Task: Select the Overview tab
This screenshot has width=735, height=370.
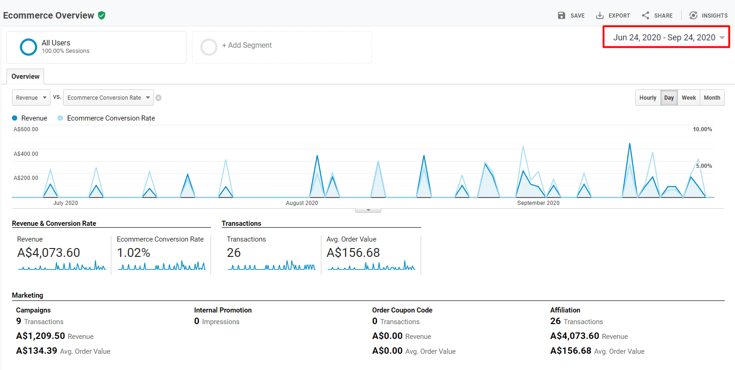Action: pos(26,77)
